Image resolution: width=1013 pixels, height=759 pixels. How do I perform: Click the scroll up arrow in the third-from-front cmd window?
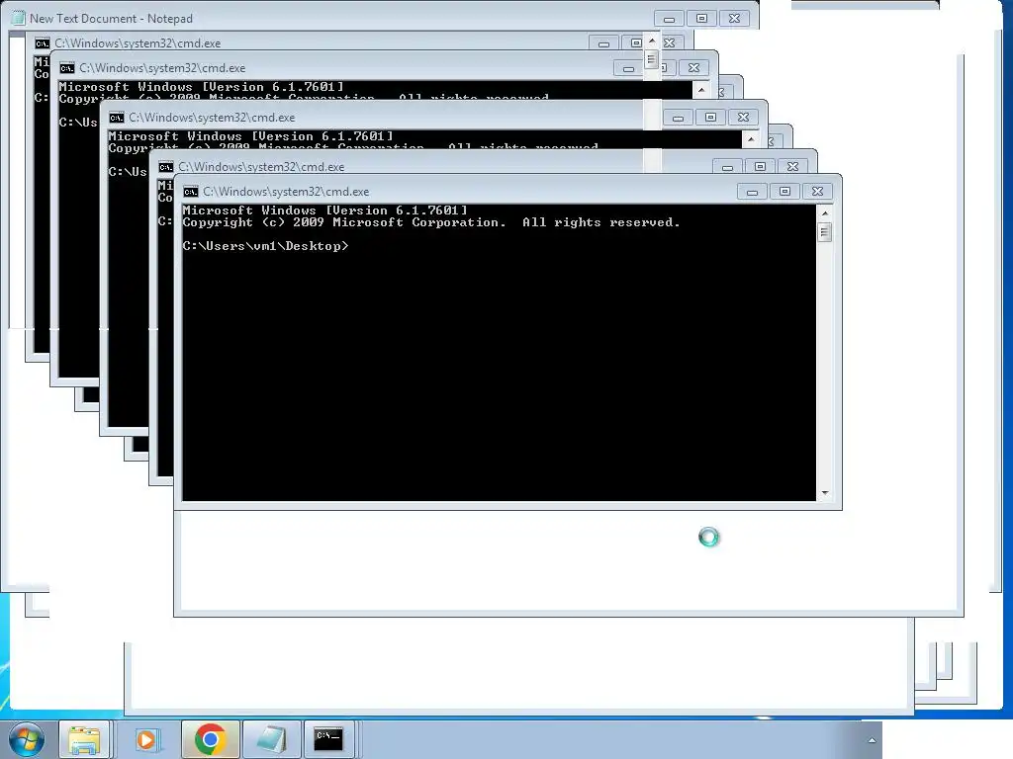point(751,138)
